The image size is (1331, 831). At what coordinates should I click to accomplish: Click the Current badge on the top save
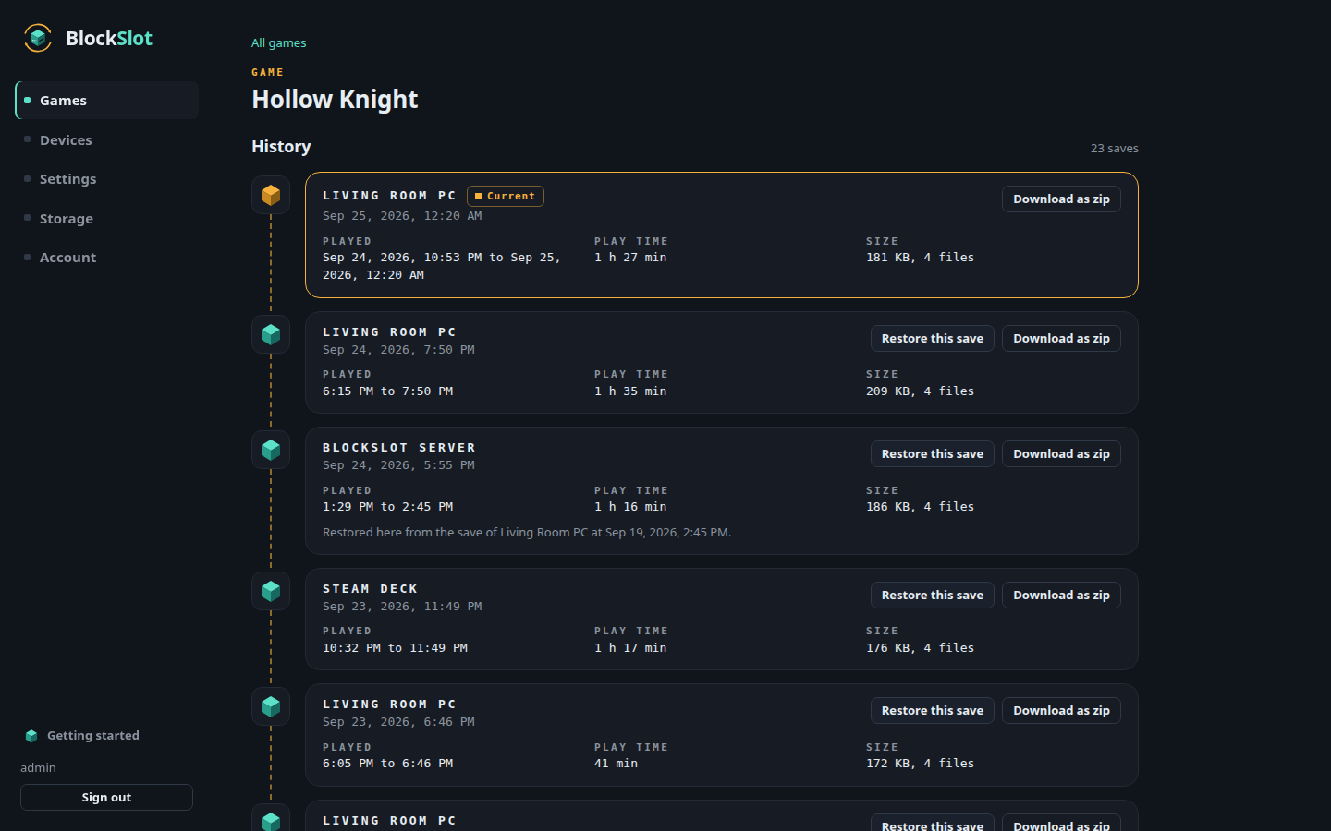(x=505, y=196)
